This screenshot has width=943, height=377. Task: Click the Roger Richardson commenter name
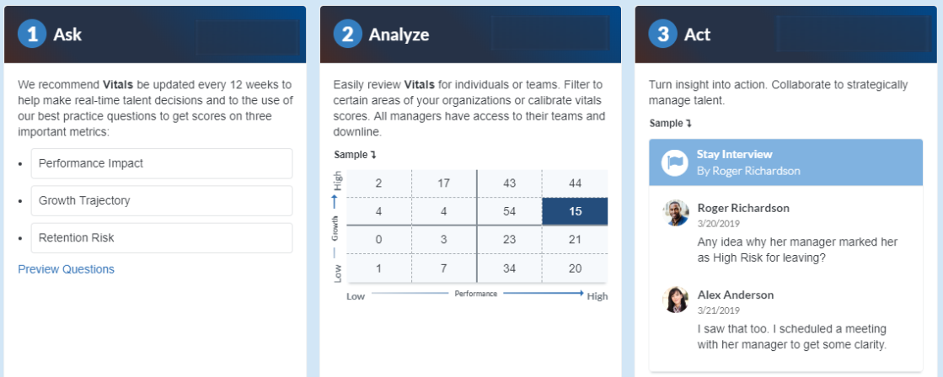743,208
